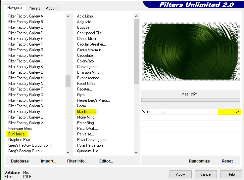
Task: Open Help
Action: [231, 174]
